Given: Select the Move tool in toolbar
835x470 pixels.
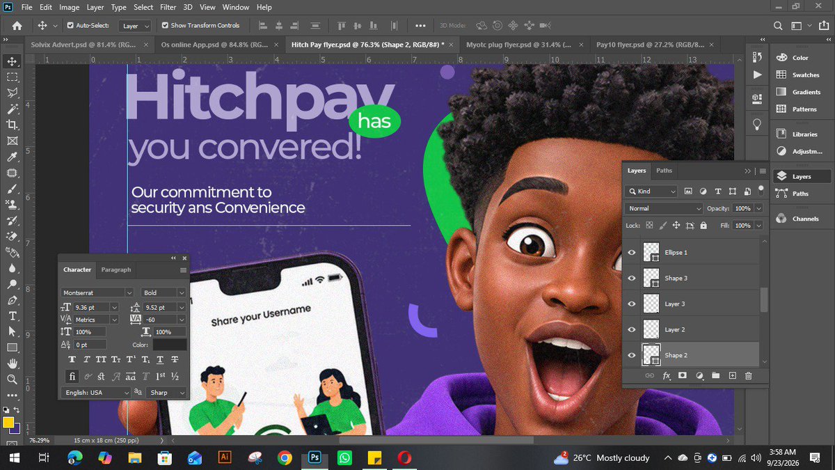Looking at the screenshot, I should coord(12,61).
